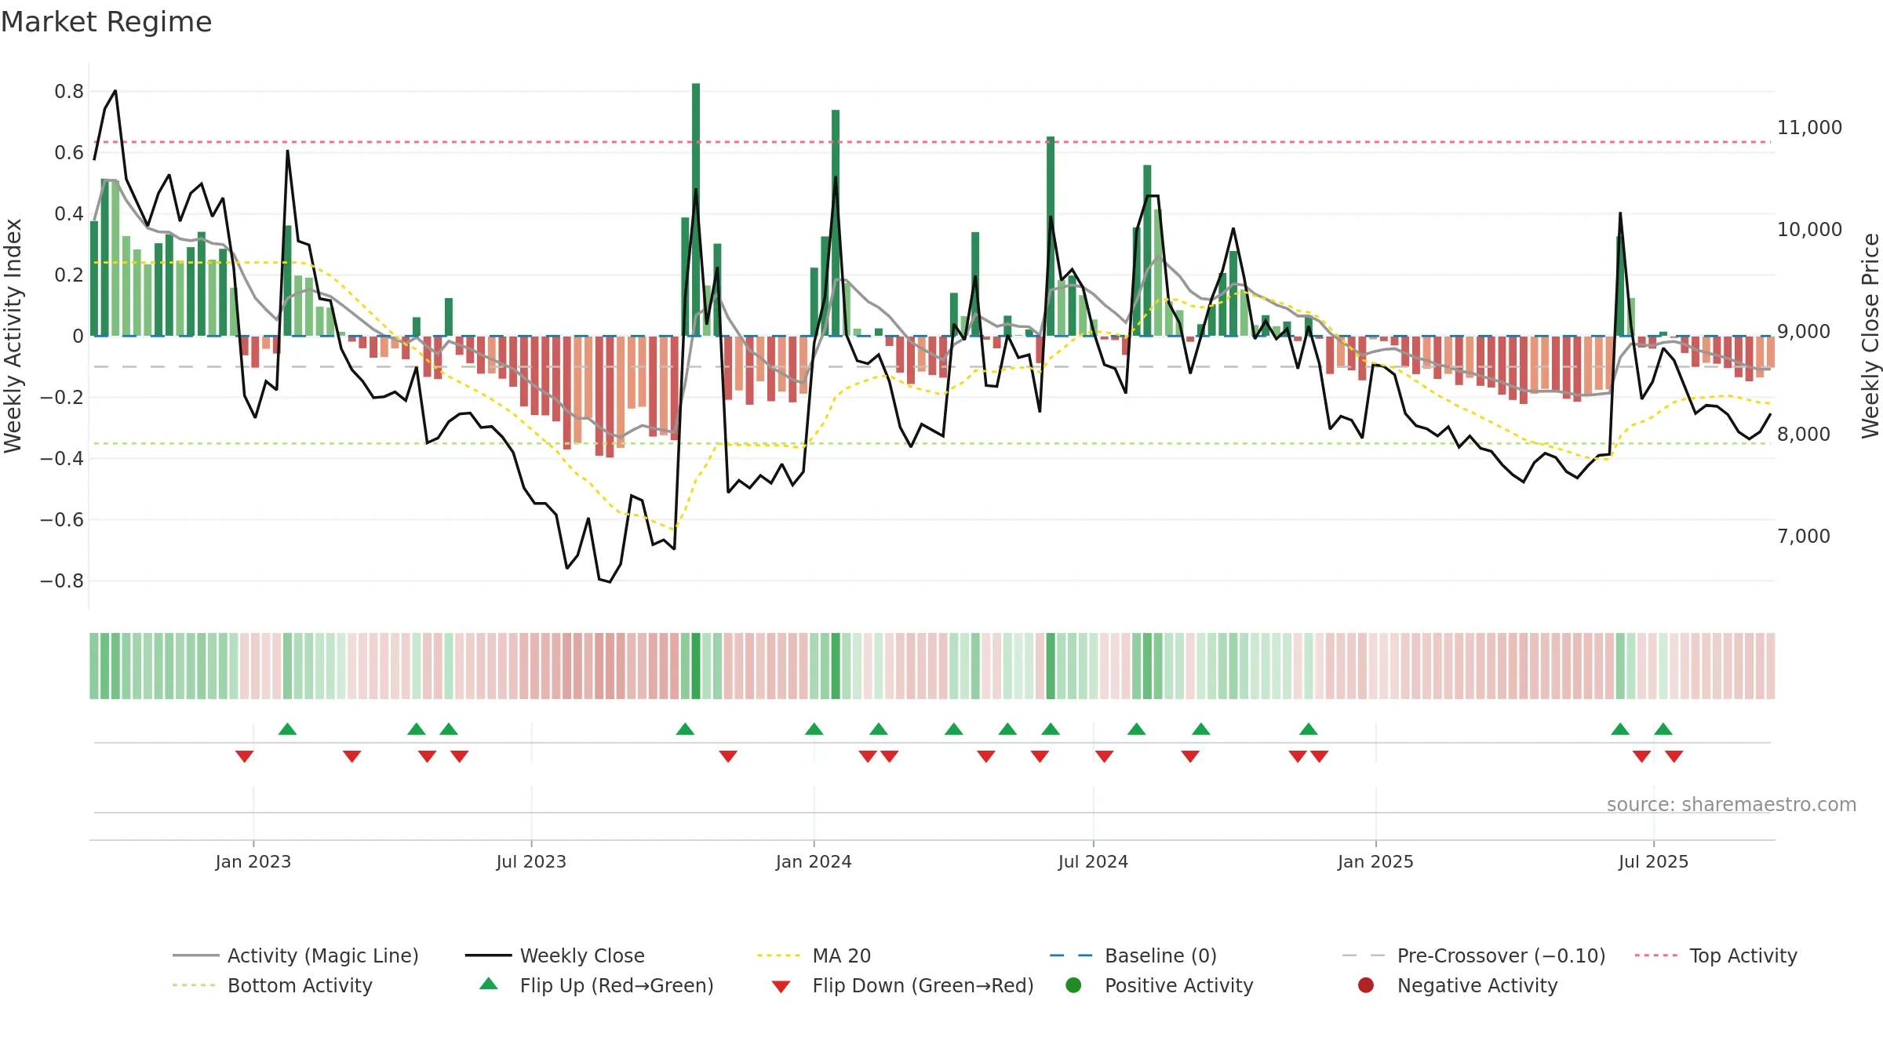The width and height of the screenshot is (1883, 1059).
Task: Click the Flip Down (Green→Red) legend label
Action: point(923,985)
